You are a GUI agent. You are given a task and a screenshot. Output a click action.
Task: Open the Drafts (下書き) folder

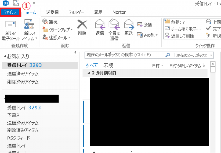tap(14, 115)
